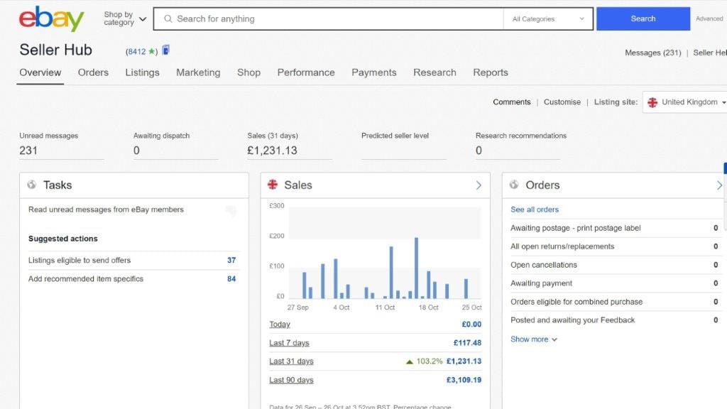This screenshot has width=727, height=409.
Task: Click Awaiting postage - print postage label row
Action: pyautogui.click(x=614, y=228)
